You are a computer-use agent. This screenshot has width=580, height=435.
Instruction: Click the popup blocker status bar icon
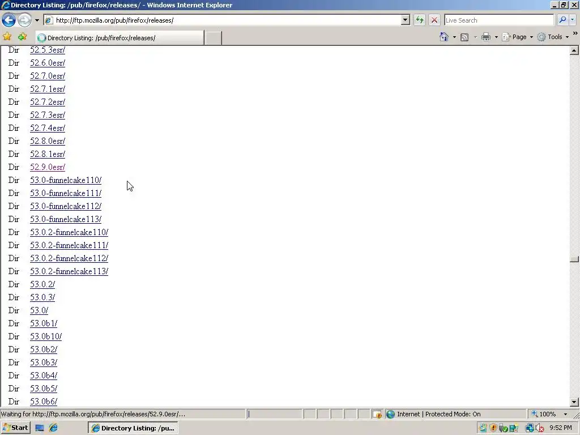[377, 414]
